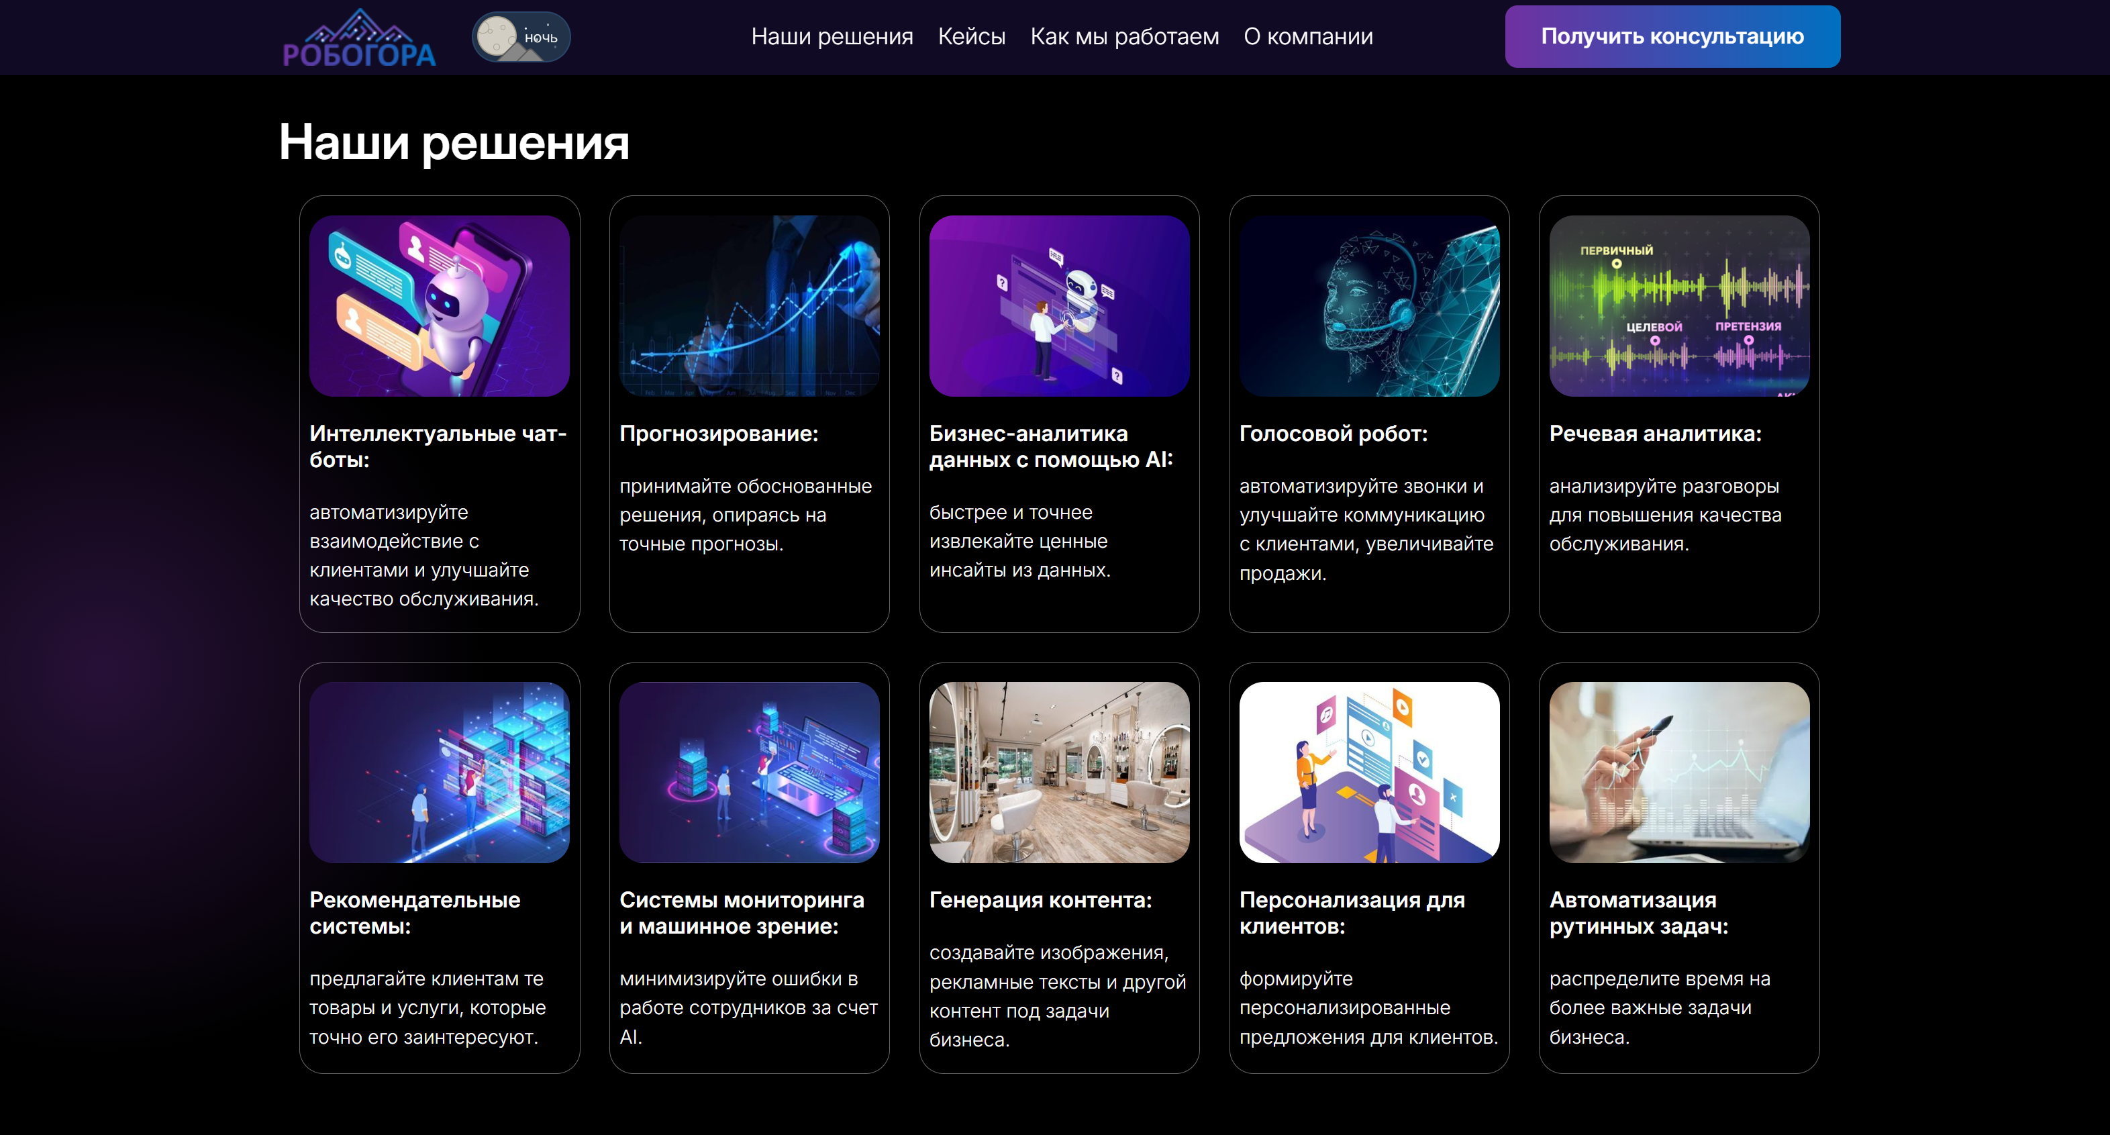Screen dimensions: 2110x1135
Task: Click text 'формируйте персонализированные предложения'
Action: 1368,1007
